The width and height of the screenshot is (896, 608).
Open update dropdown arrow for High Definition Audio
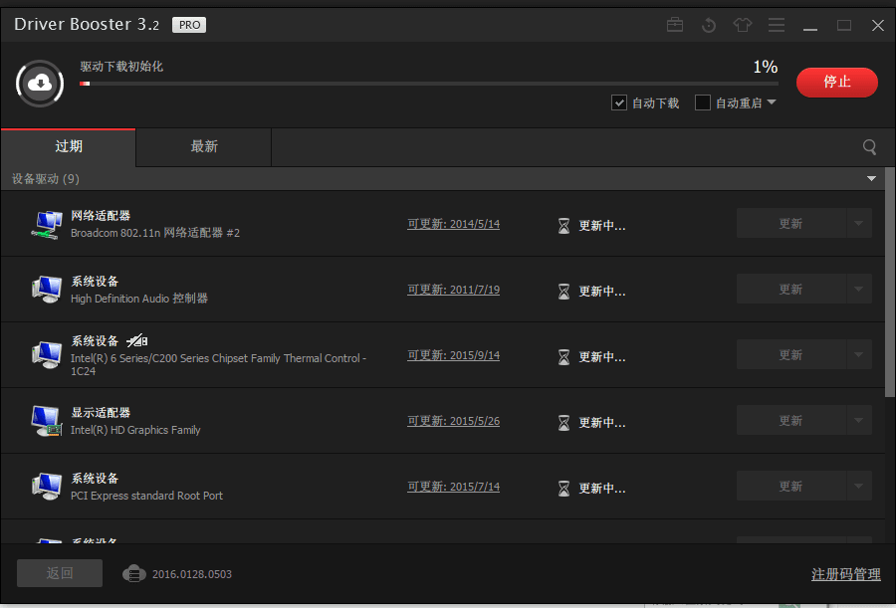point(859,290)
